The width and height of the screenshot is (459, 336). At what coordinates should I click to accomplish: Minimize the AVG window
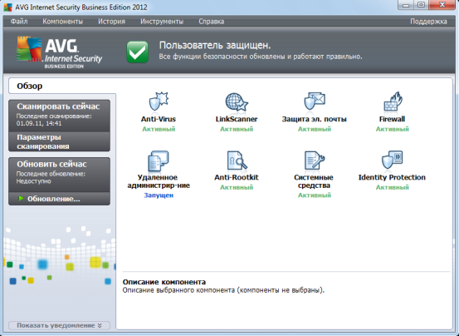(x=406, y=5)
